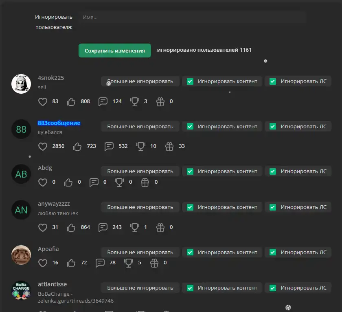Disable Игнорировать контент for Abdg
Screen dimensions: 342x312
(190, 171)
